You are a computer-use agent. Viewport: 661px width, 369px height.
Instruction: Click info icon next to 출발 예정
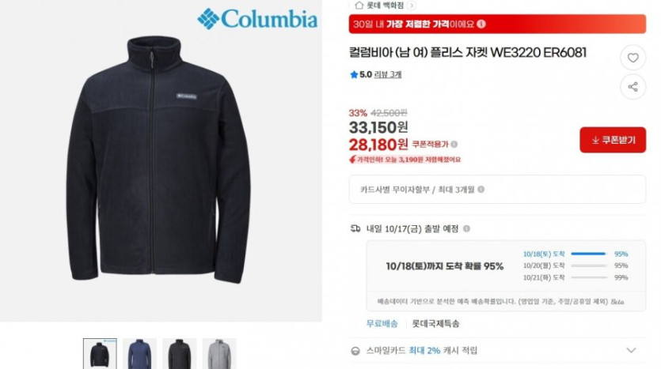tap(467, 228)
